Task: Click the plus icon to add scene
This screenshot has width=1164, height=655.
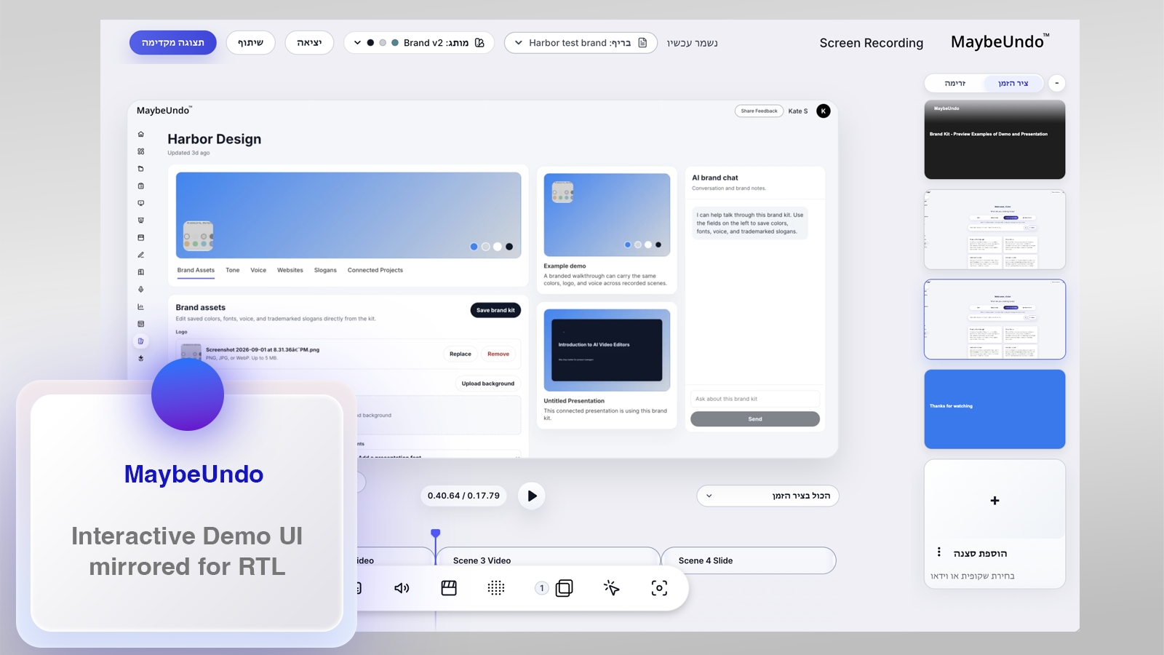Action: (995, 501)
